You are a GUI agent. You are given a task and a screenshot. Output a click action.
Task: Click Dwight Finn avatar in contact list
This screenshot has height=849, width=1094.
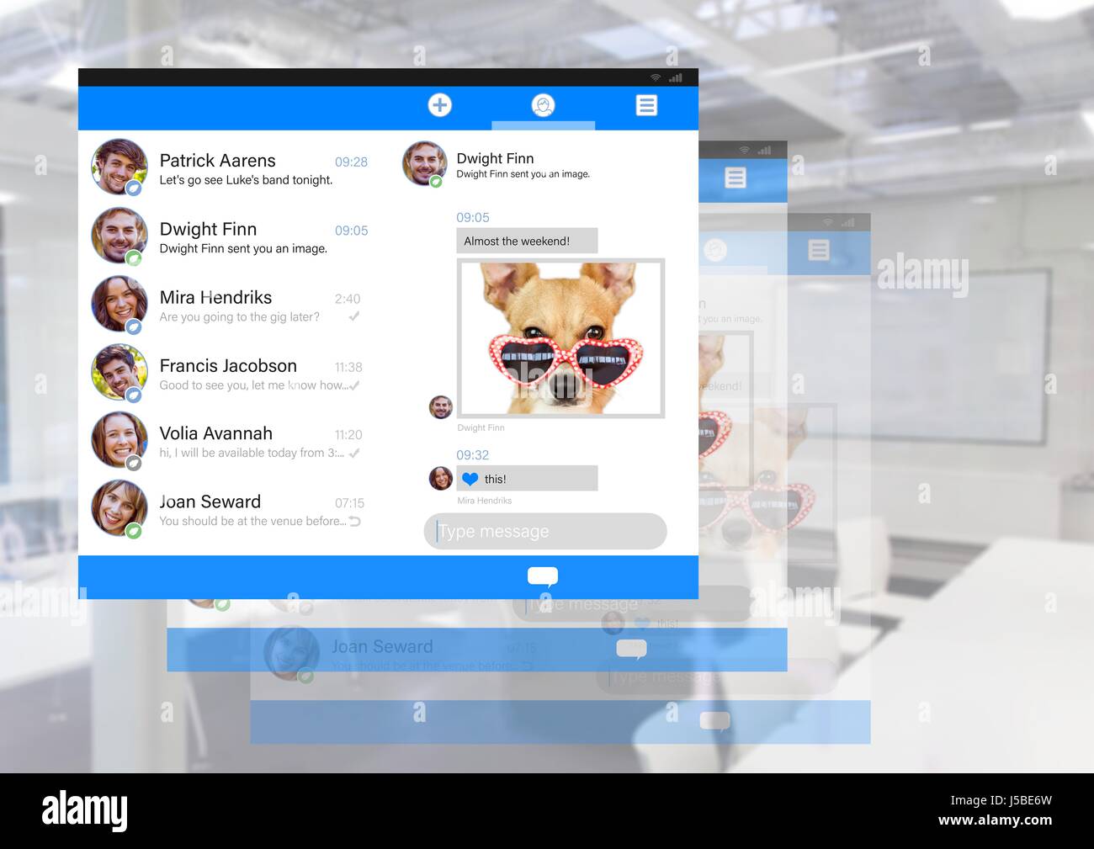pyautogui.click(x=119, y=235)
